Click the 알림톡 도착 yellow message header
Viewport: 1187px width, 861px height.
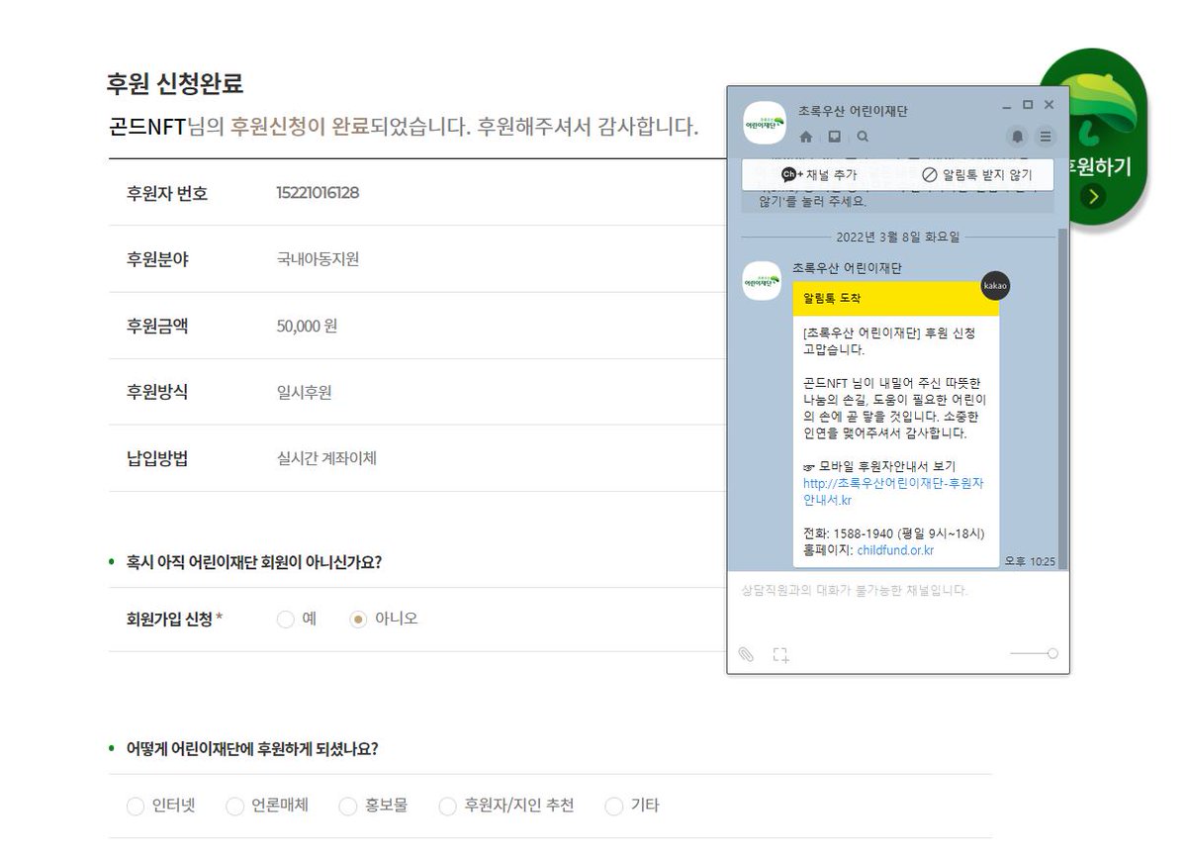coord(895,298)
